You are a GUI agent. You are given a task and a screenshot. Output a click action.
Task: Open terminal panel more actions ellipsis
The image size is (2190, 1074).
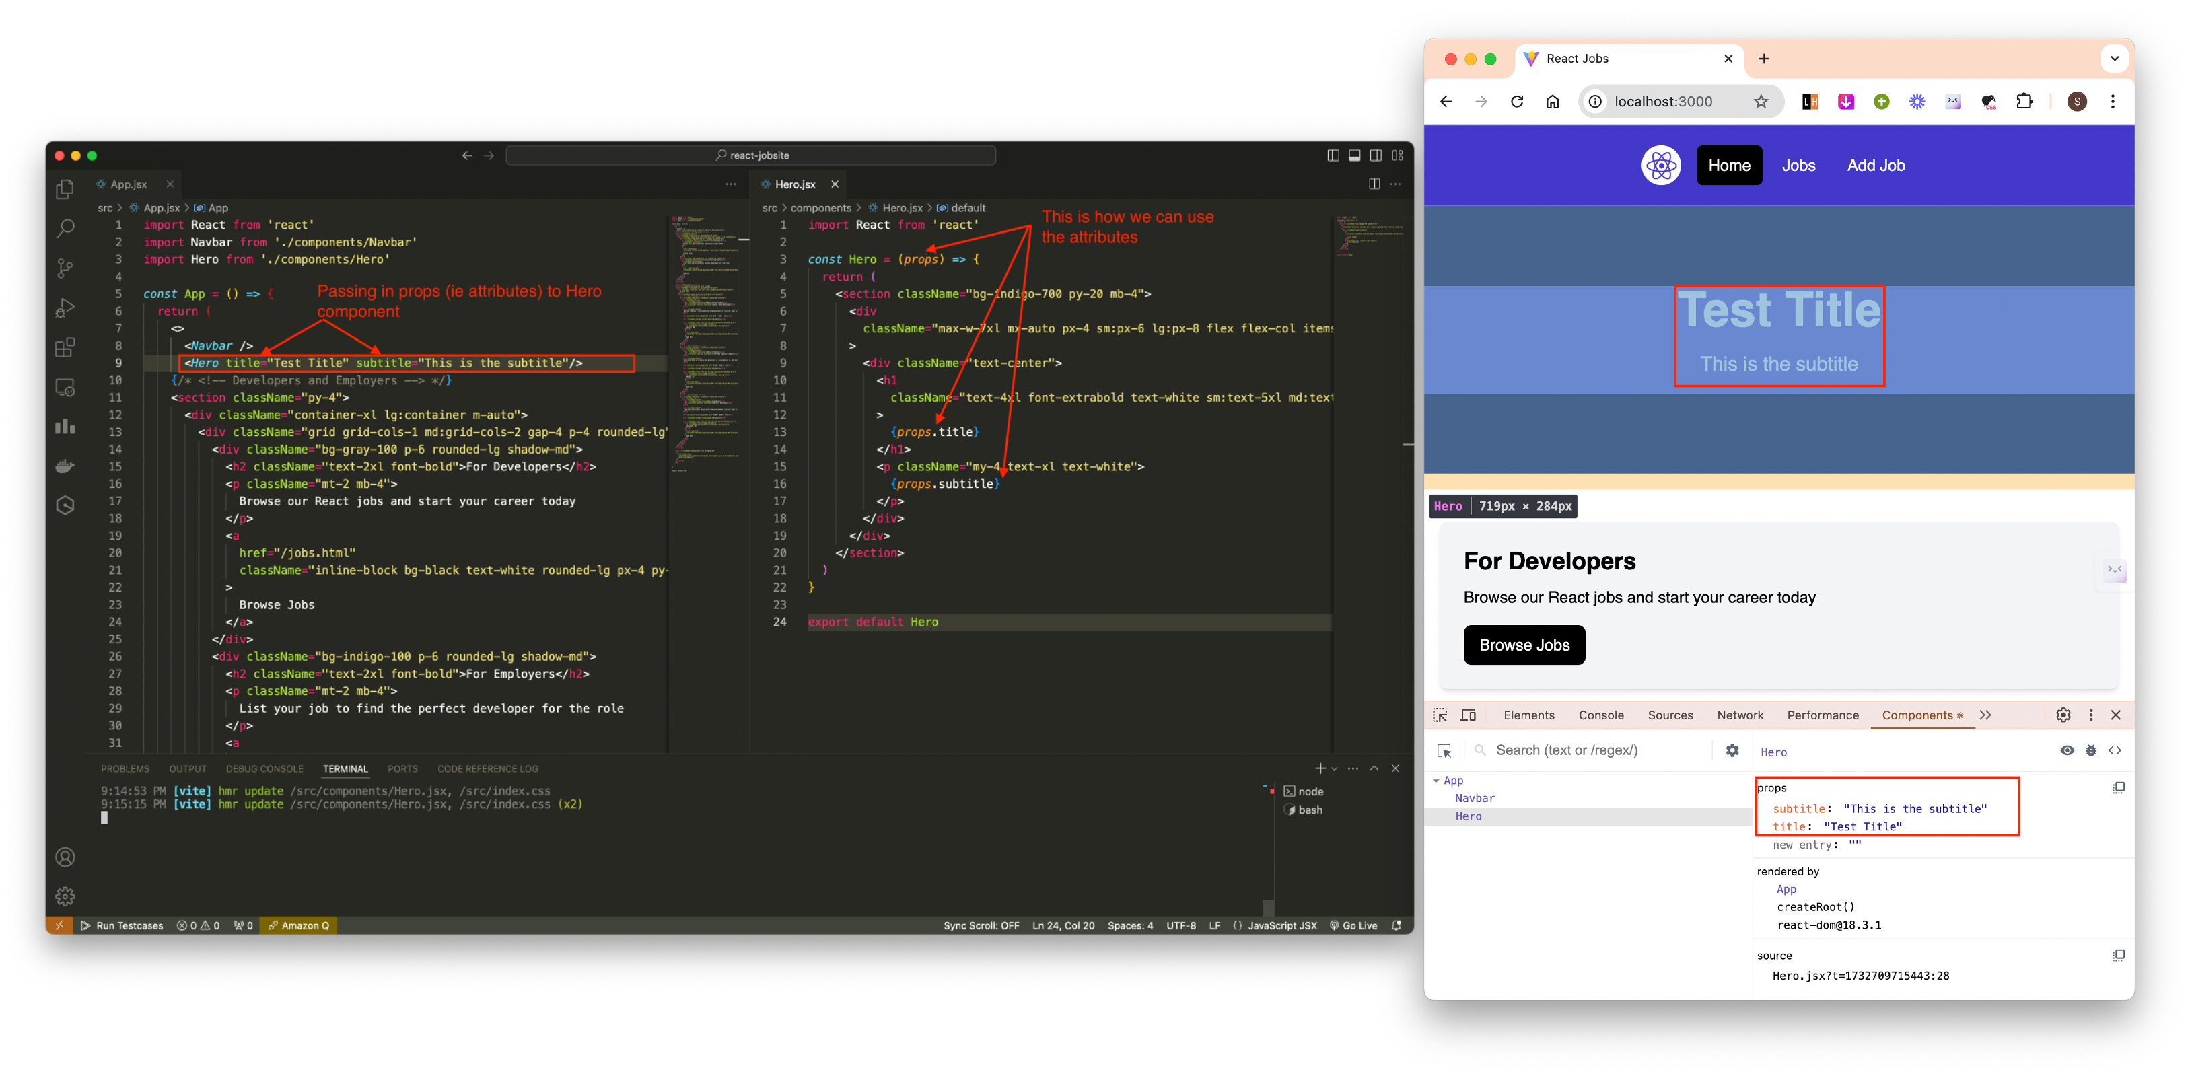tap(1353, 768)
